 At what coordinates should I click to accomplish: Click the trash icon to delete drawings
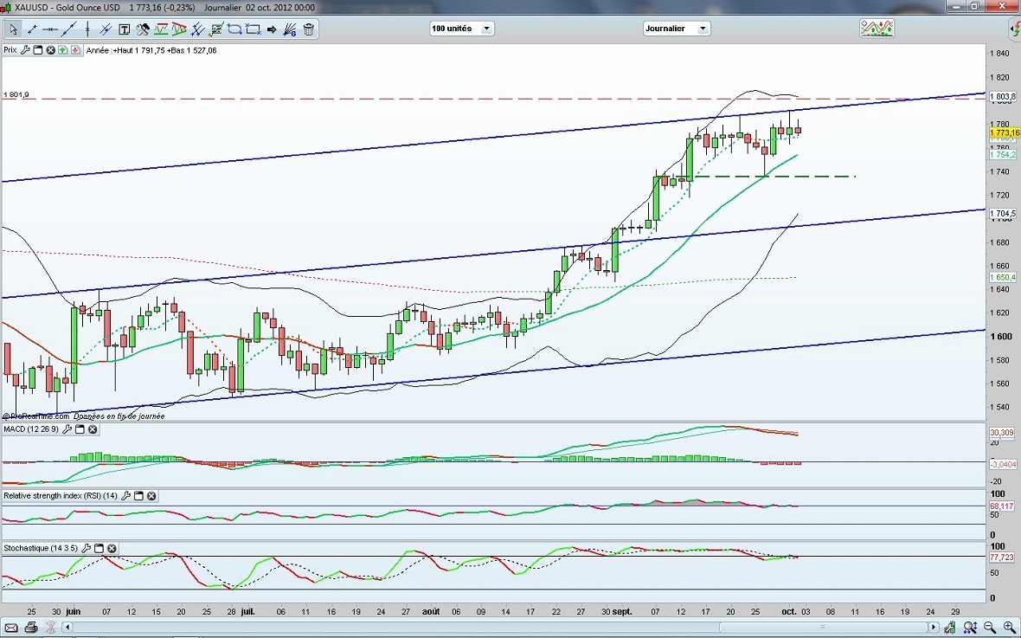pyautogui.click(x=309, y=29)
